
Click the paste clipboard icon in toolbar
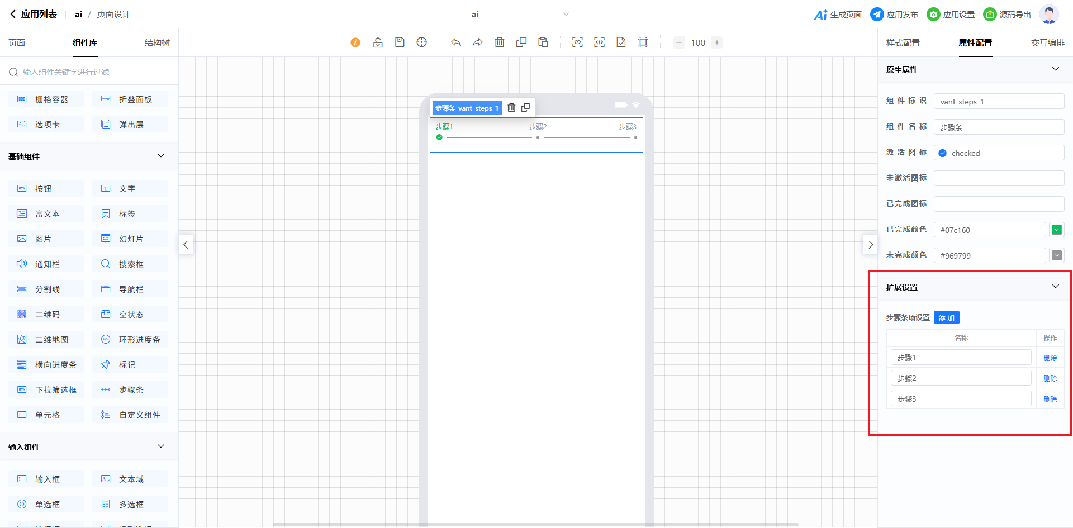(543, 42)
